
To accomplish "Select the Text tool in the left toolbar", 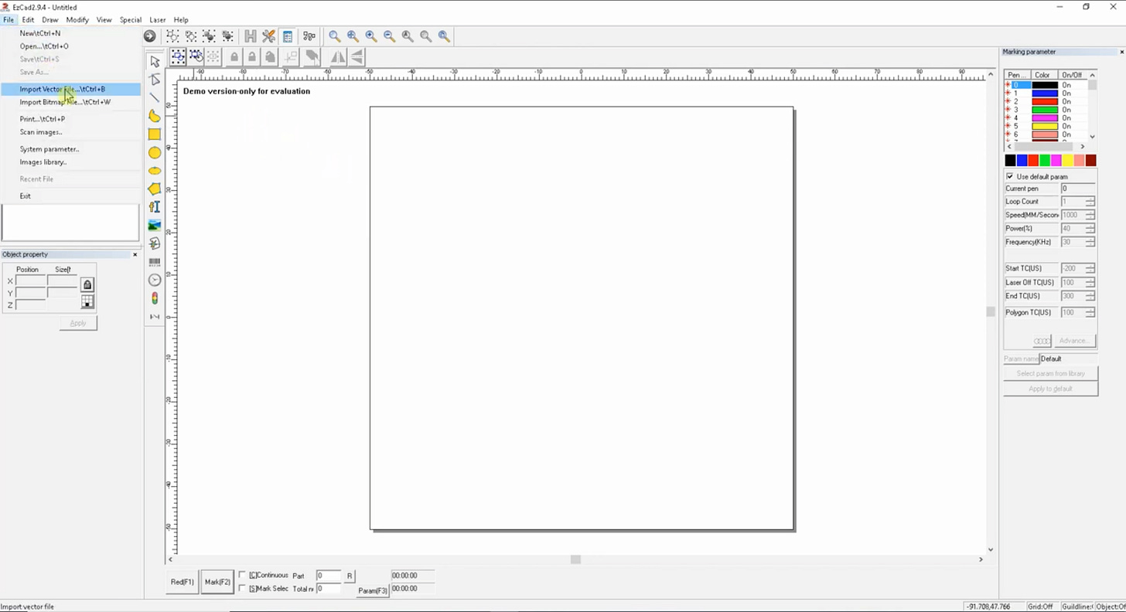I will click(x=154, y=206).
